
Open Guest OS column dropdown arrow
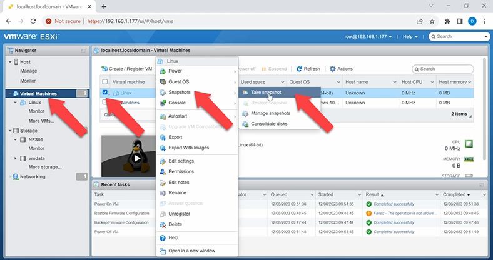pos(338,82)
